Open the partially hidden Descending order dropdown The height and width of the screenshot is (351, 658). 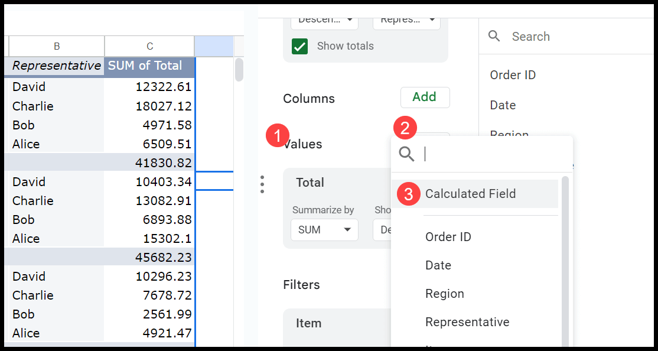[324, 22]
